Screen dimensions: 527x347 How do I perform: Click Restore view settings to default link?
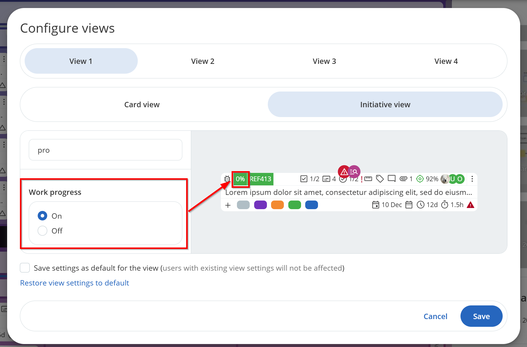pyautogui.click(x=75, y=283)
